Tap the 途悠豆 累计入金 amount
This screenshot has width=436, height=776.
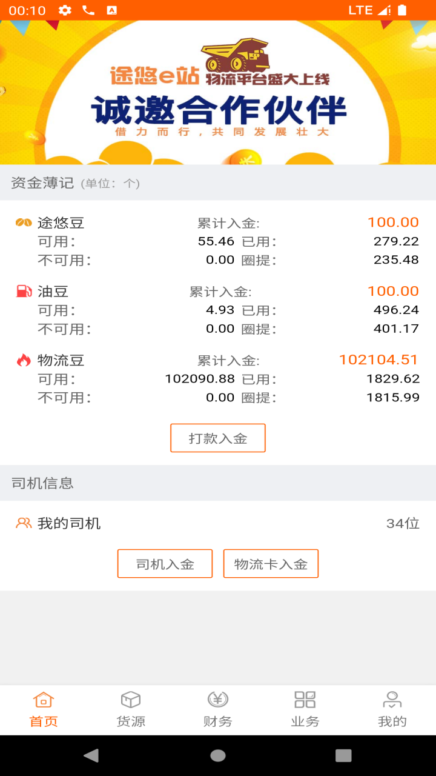tap(393, 222)
